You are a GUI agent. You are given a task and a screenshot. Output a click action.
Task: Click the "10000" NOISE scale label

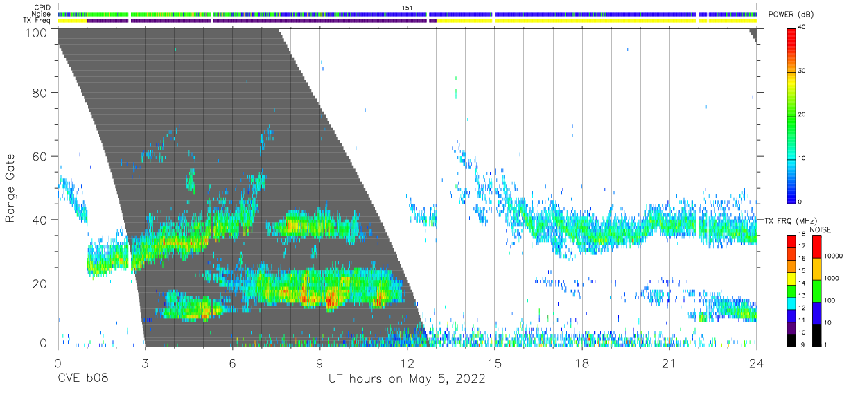pyautogui.click(x=833, y=256)
